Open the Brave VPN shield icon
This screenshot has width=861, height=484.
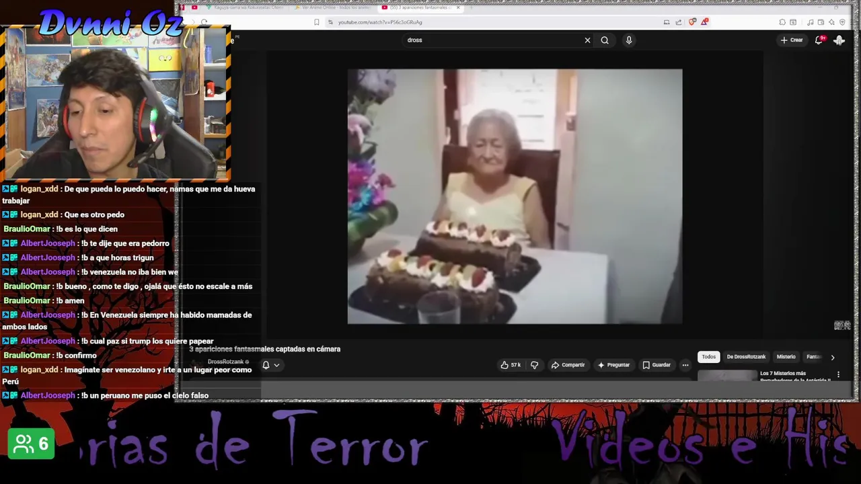pyautogui.click(x=842, y=22)
